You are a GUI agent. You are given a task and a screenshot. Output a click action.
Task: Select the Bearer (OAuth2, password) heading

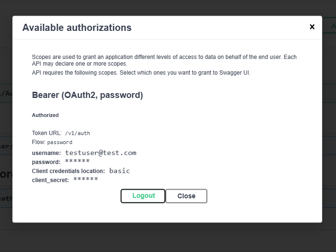pyautogui.click(x=87, y=95)
